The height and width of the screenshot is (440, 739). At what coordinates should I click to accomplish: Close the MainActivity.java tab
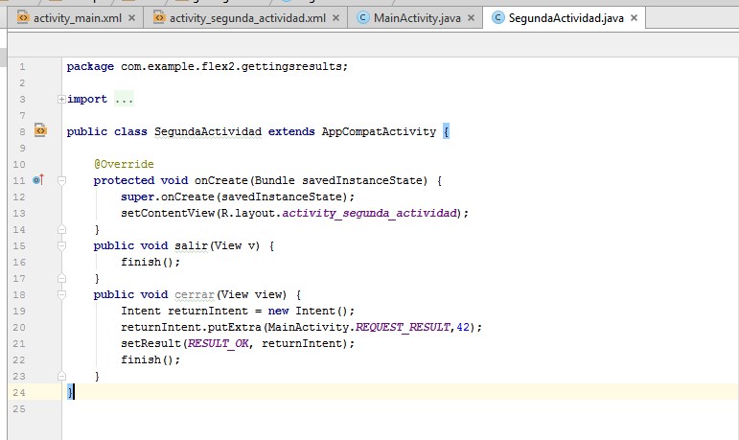[471, 18]
